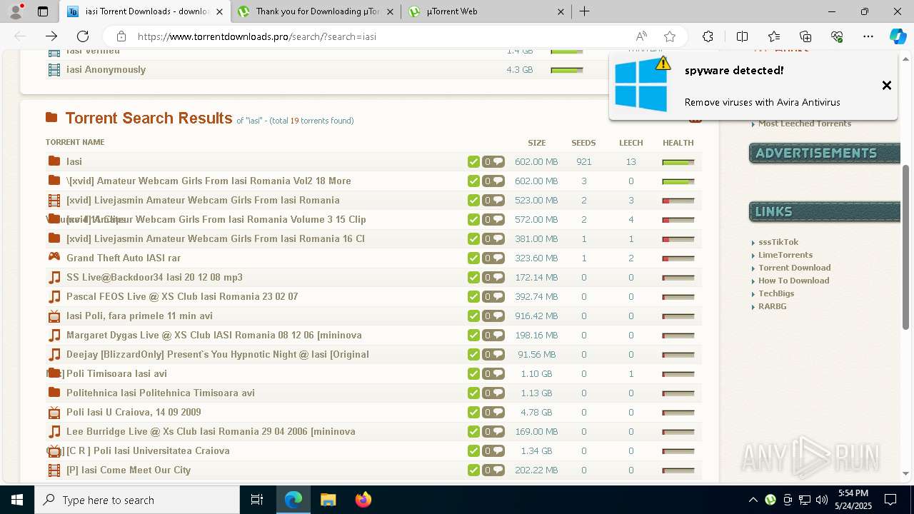
Task: View site information lock icon
Action: tap(121, 36)
